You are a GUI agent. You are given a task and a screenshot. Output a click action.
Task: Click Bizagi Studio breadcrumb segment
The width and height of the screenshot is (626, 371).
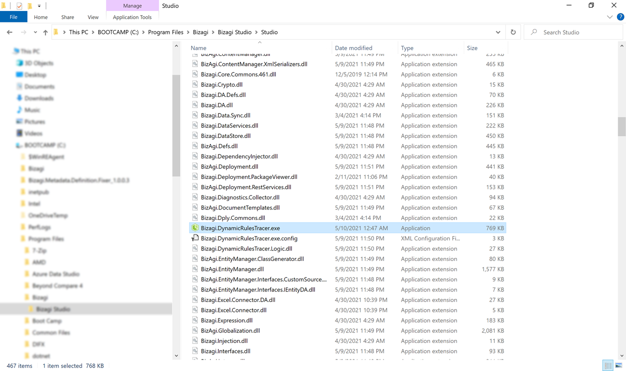coord(234,32)
